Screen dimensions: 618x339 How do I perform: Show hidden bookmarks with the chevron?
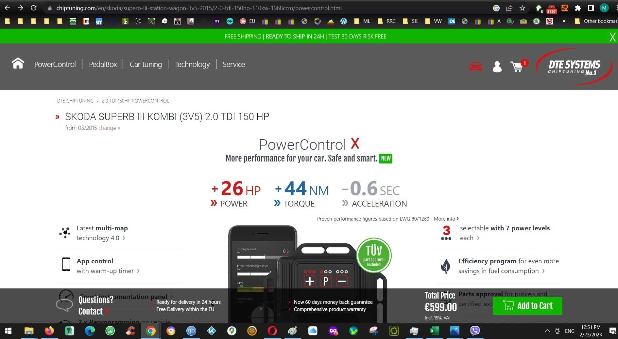coord(564,21)
